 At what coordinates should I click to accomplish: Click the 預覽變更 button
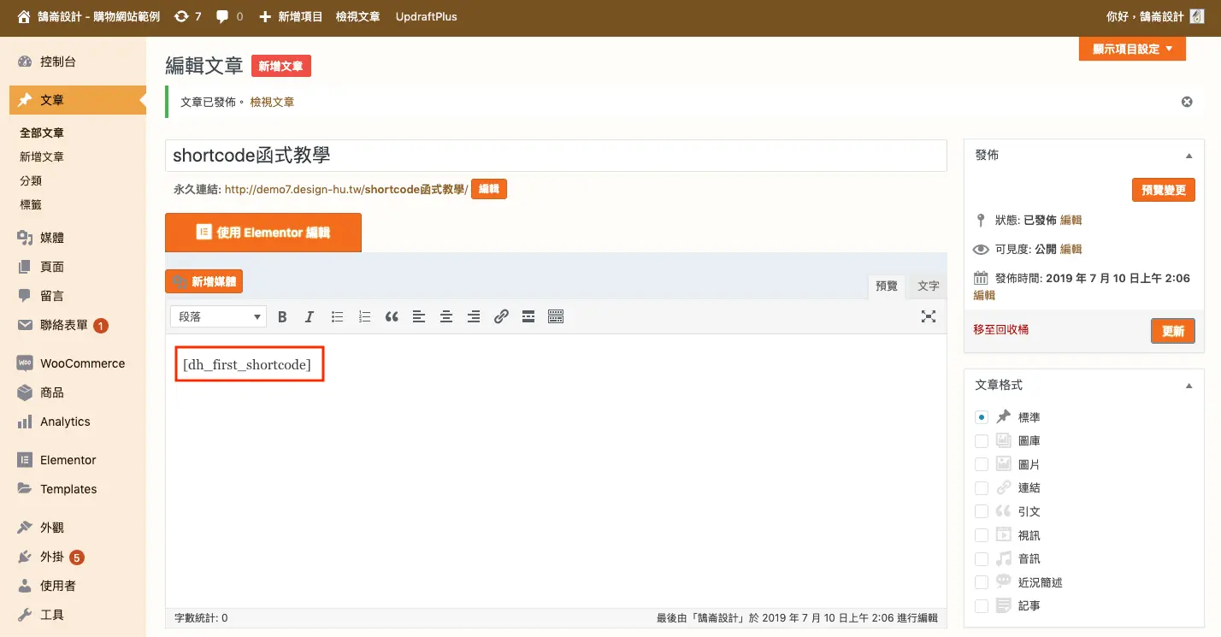(1164, 190)
